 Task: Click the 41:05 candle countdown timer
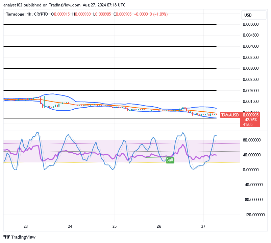[x=247, y=125]
